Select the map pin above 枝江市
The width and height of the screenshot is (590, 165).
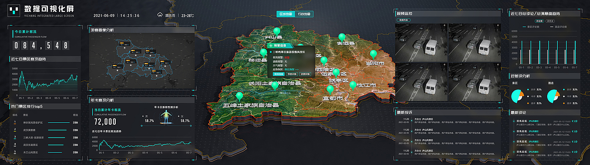(x=353, y=86)
